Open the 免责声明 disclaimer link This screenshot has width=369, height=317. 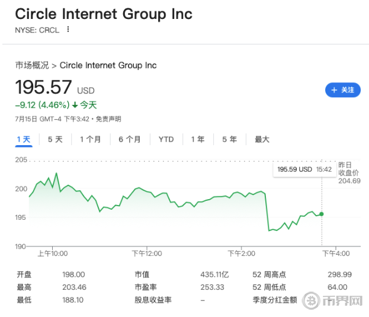coord(108,119)
